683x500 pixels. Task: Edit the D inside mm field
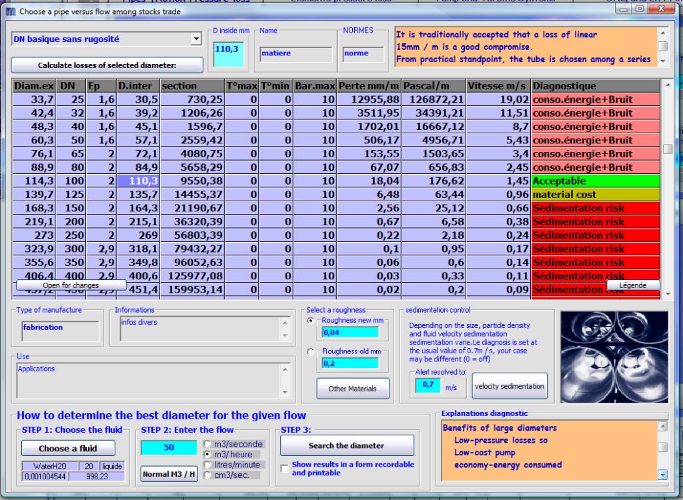[229, 55]
